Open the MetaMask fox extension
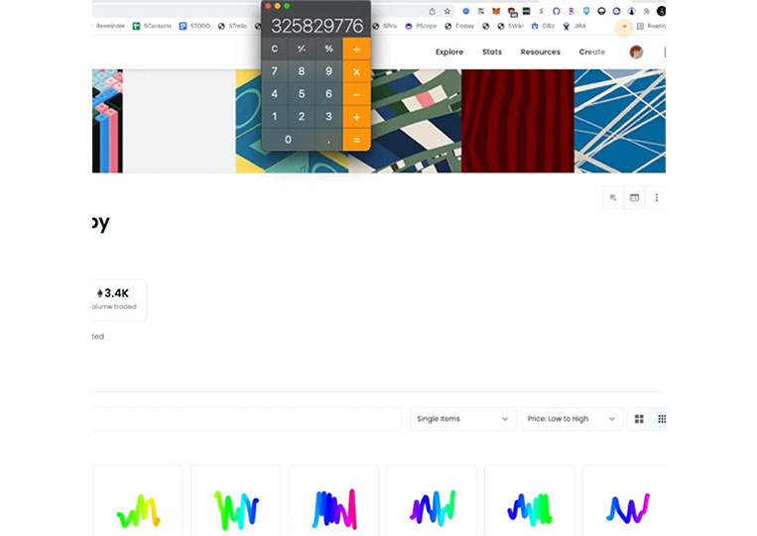The width and height of the screenshot is (757, 536). [x=496, y=11]
